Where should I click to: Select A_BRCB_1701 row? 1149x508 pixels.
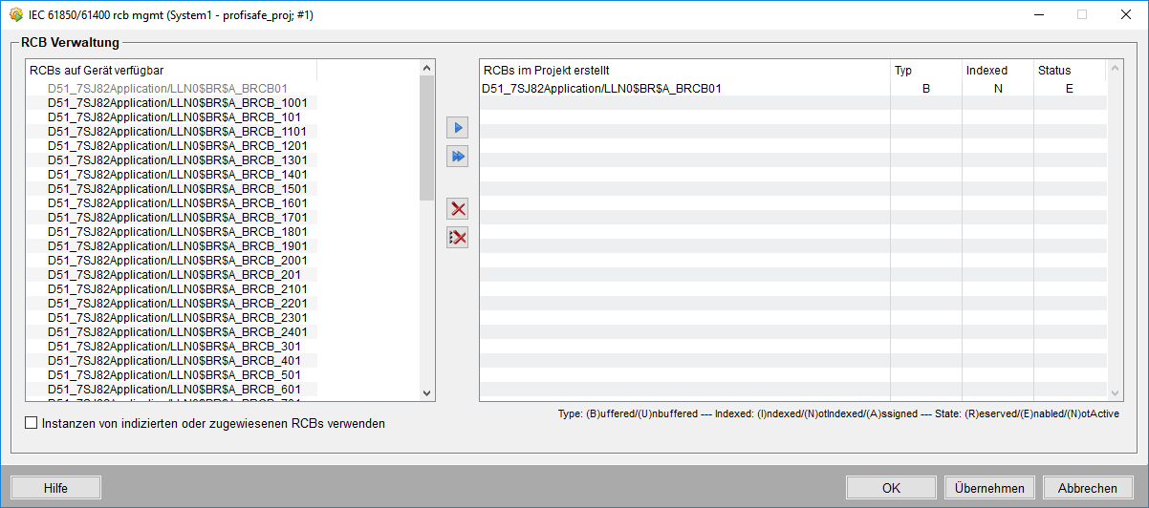pyautogui.click(x=172, y=217)
